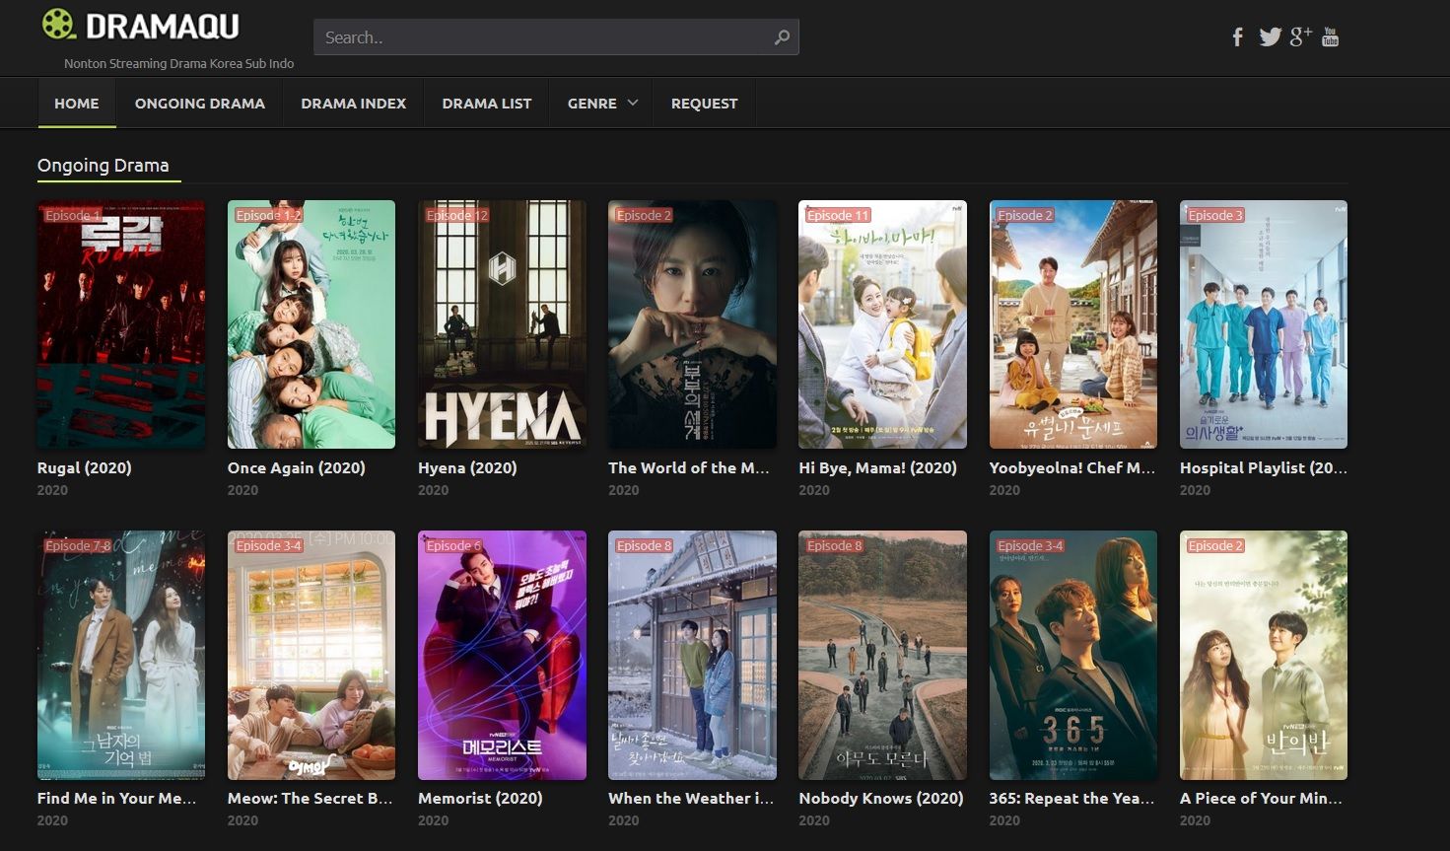This screenshot has height=851, width=1450.
Task: Open When the Weather is Fine poster
Action: click(x=692, y=655)
